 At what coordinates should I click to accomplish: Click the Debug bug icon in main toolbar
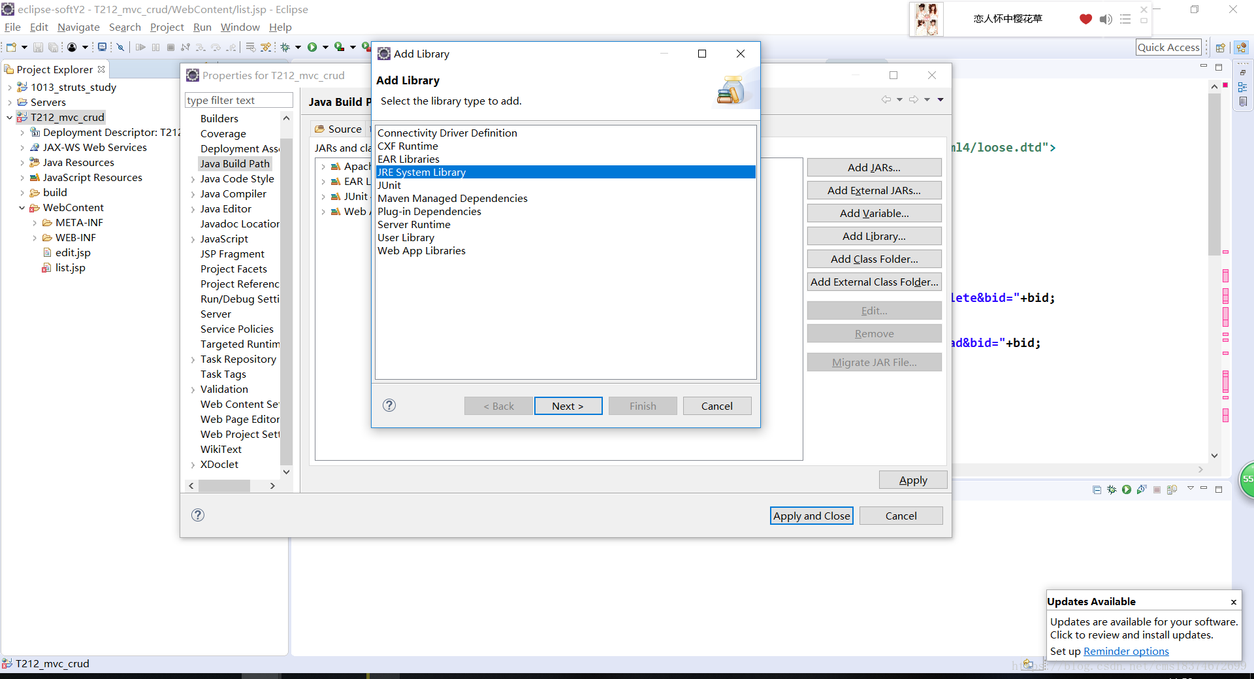tap(285, 47)
